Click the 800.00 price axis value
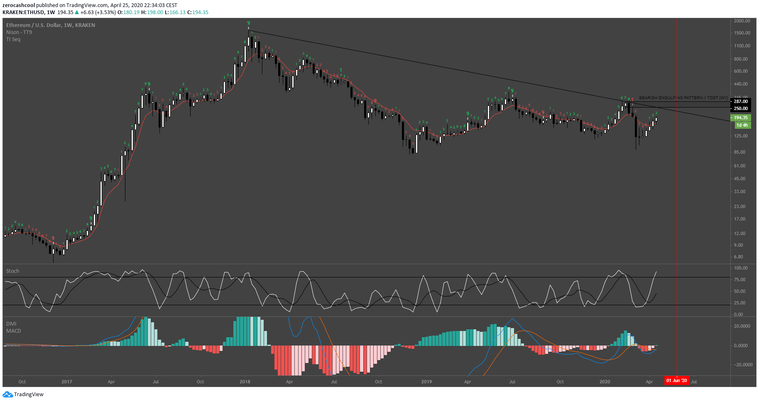 click(x=741, y=59)
